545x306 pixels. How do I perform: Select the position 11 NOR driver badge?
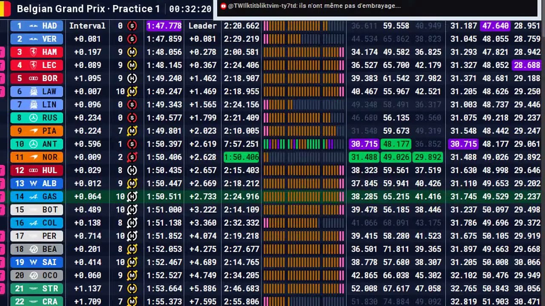click(x=37, y=158)
